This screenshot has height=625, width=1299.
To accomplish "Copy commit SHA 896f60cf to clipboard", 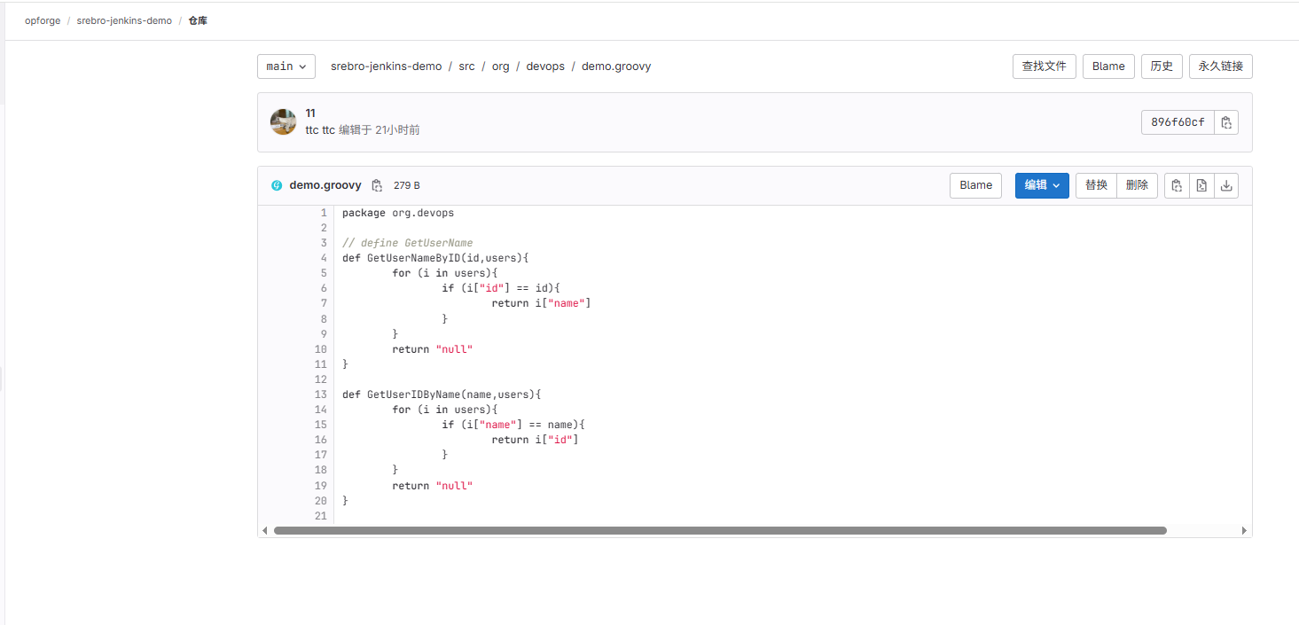I will click(1226, 122).
